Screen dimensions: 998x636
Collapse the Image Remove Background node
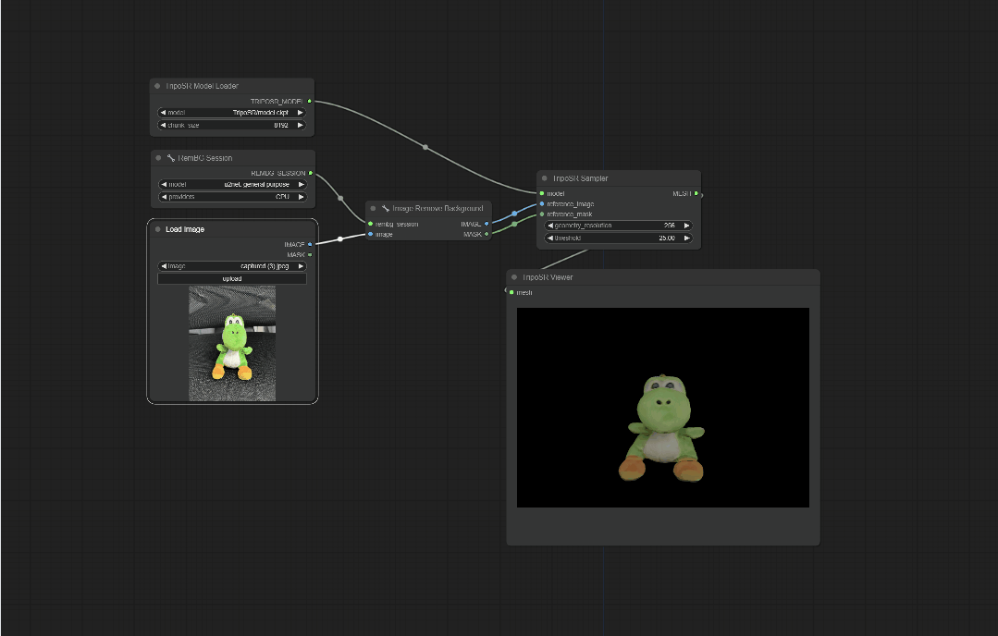373,208
